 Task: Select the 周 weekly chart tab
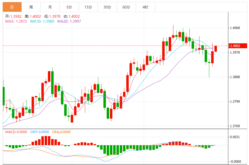point(31,7)
